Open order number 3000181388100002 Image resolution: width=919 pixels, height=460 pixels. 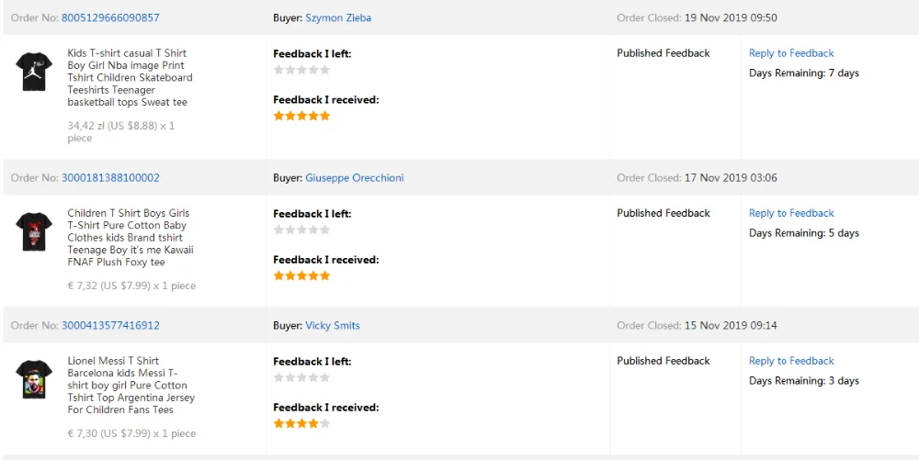pos(110,177)
